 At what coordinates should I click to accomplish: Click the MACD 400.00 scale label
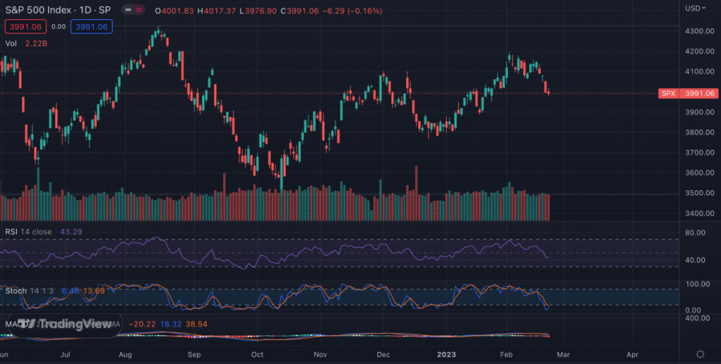point(697,318)
